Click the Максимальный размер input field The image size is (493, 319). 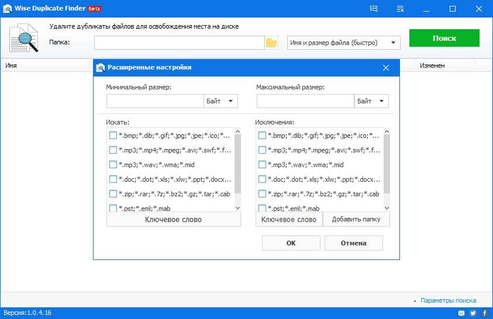pyautogui.click(x=306, y=101)
